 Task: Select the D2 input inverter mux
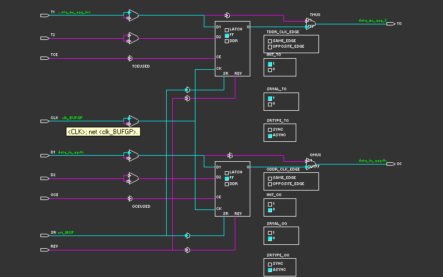point(132,178)
